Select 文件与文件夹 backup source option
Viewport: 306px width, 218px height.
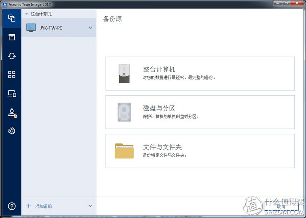click(x=200, y=151)
